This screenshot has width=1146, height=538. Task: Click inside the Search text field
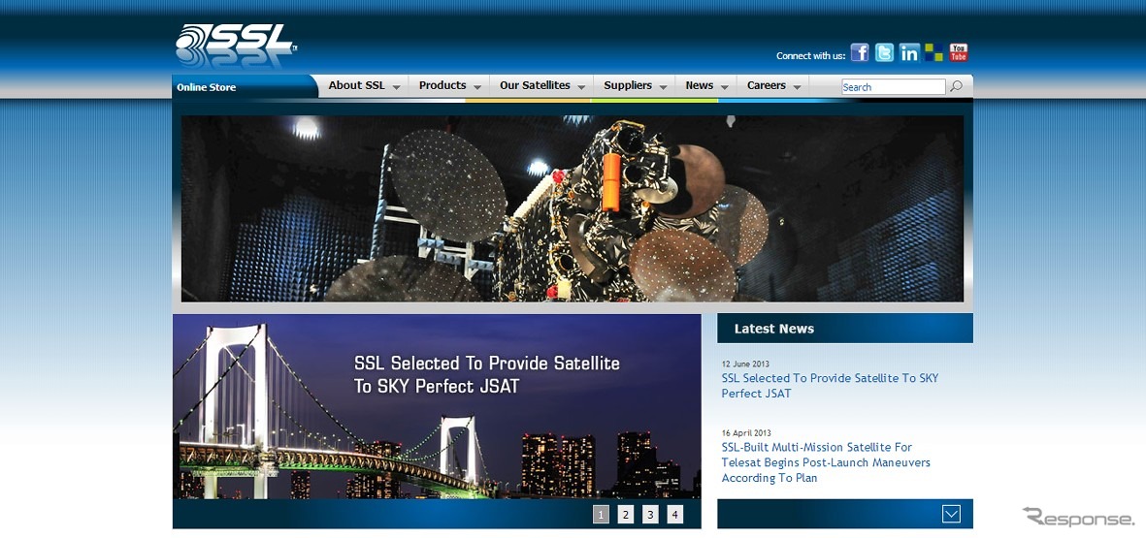tap(892, 87)
